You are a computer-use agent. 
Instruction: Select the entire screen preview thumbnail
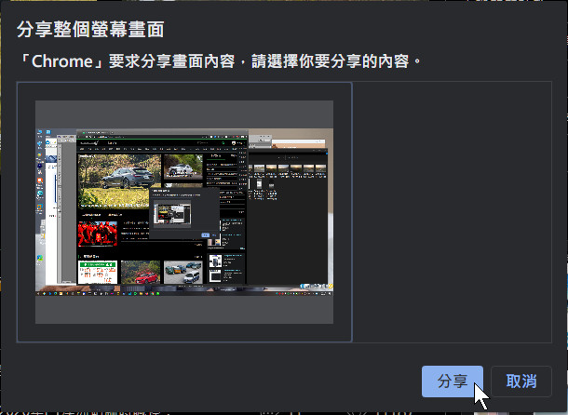(x=184, y=212)
